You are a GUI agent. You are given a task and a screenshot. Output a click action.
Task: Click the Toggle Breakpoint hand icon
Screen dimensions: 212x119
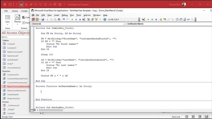coord(161,20)
